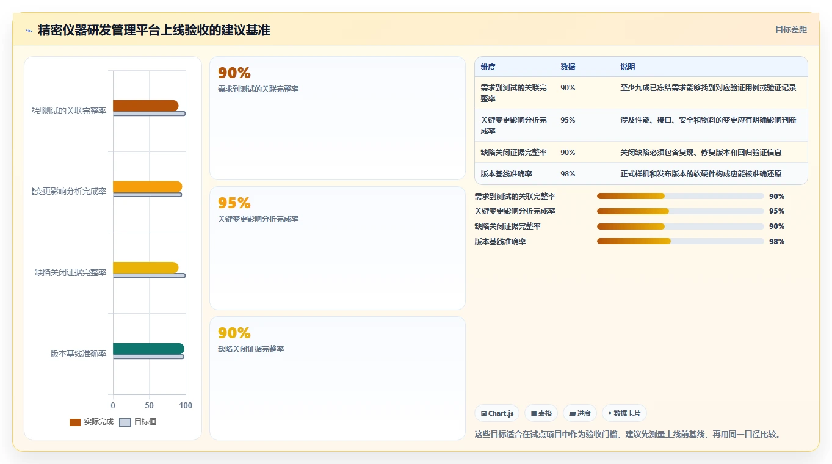Click 版本基线准确率 in the table's first column
832x464 pixels.
[x=507, y=174]
